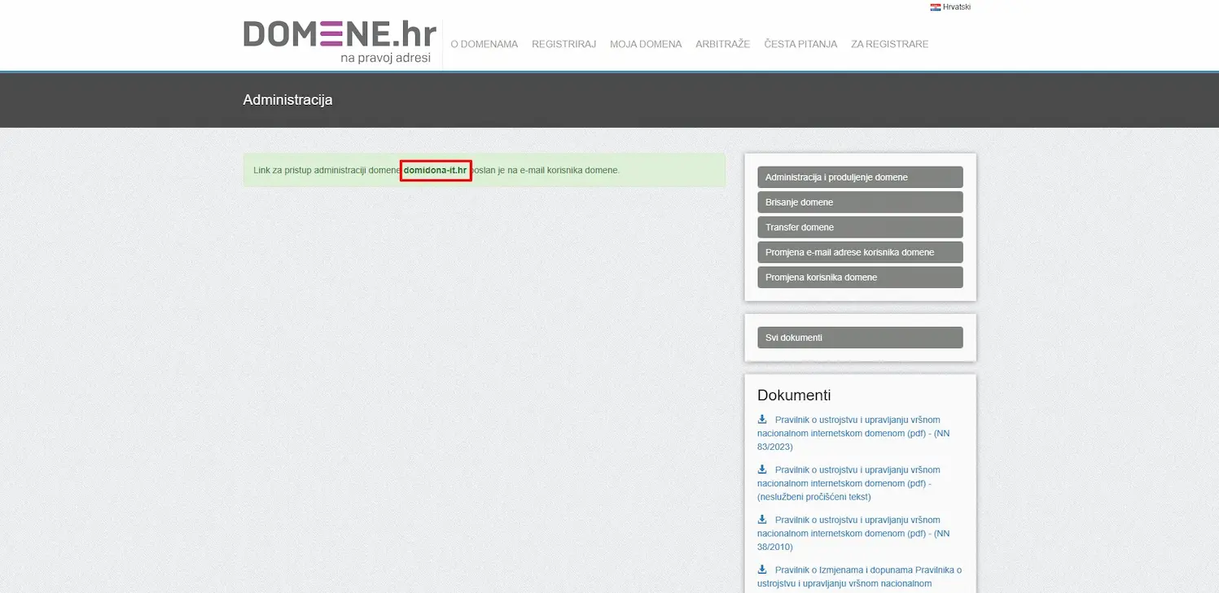This screenshot has height=593, width=1219.
Task: Click the Promjena korisnika domene button
Action: [859, 277]
